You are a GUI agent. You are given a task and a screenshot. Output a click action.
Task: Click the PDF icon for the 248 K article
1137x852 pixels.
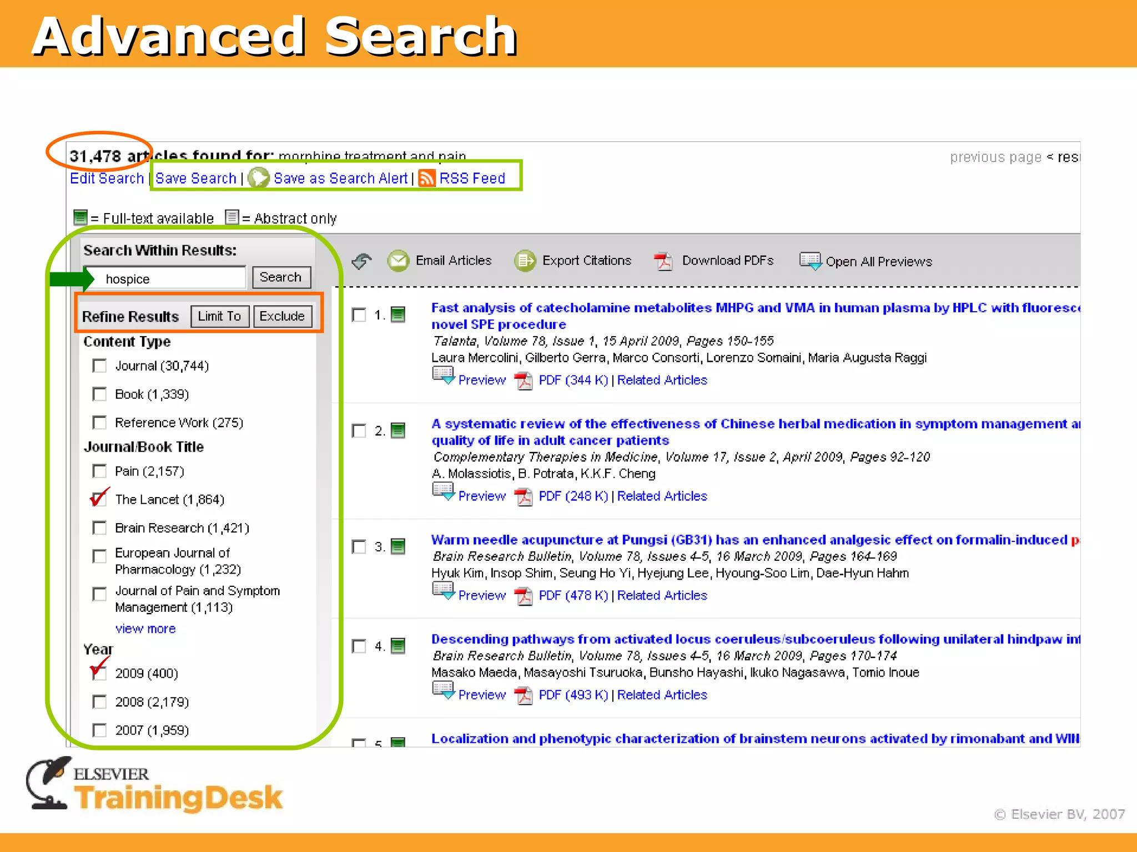[x=523, y=496]
